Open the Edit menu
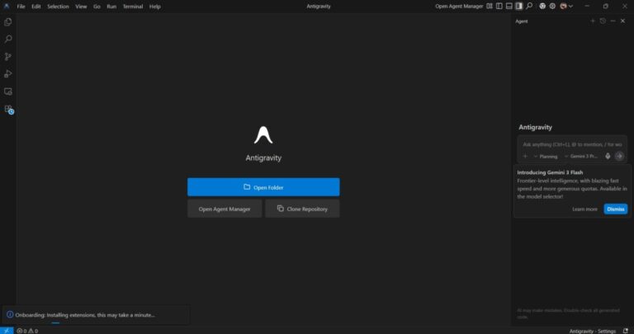The width and height of the screenshot is (634, 334). pyautogui.click(x=36, y=7)
